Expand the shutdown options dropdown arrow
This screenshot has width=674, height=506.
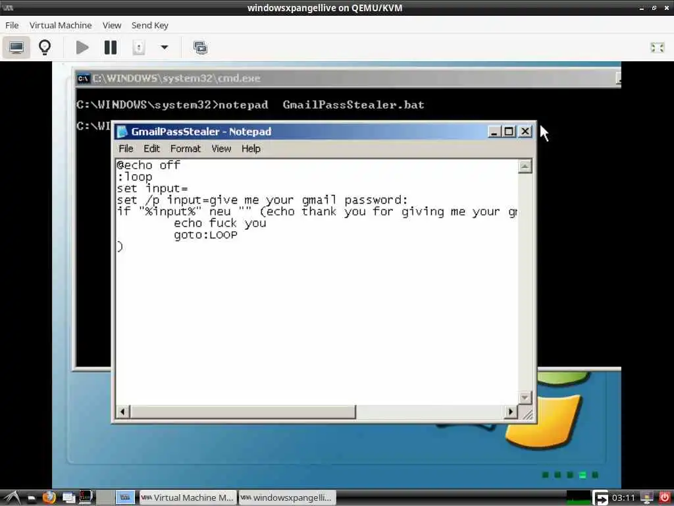[x=164, y=47]
